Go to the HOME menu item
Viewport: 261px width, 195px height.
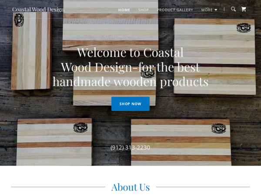[x=124, y=10]
